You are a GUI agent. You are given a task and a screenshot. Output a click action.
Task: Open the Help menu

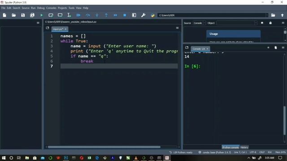tap(86, 8)
